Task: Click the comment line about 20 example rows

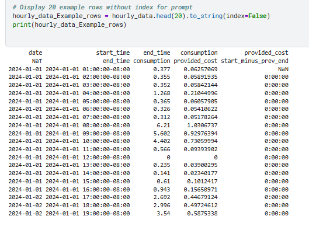Action: [102, 7]
